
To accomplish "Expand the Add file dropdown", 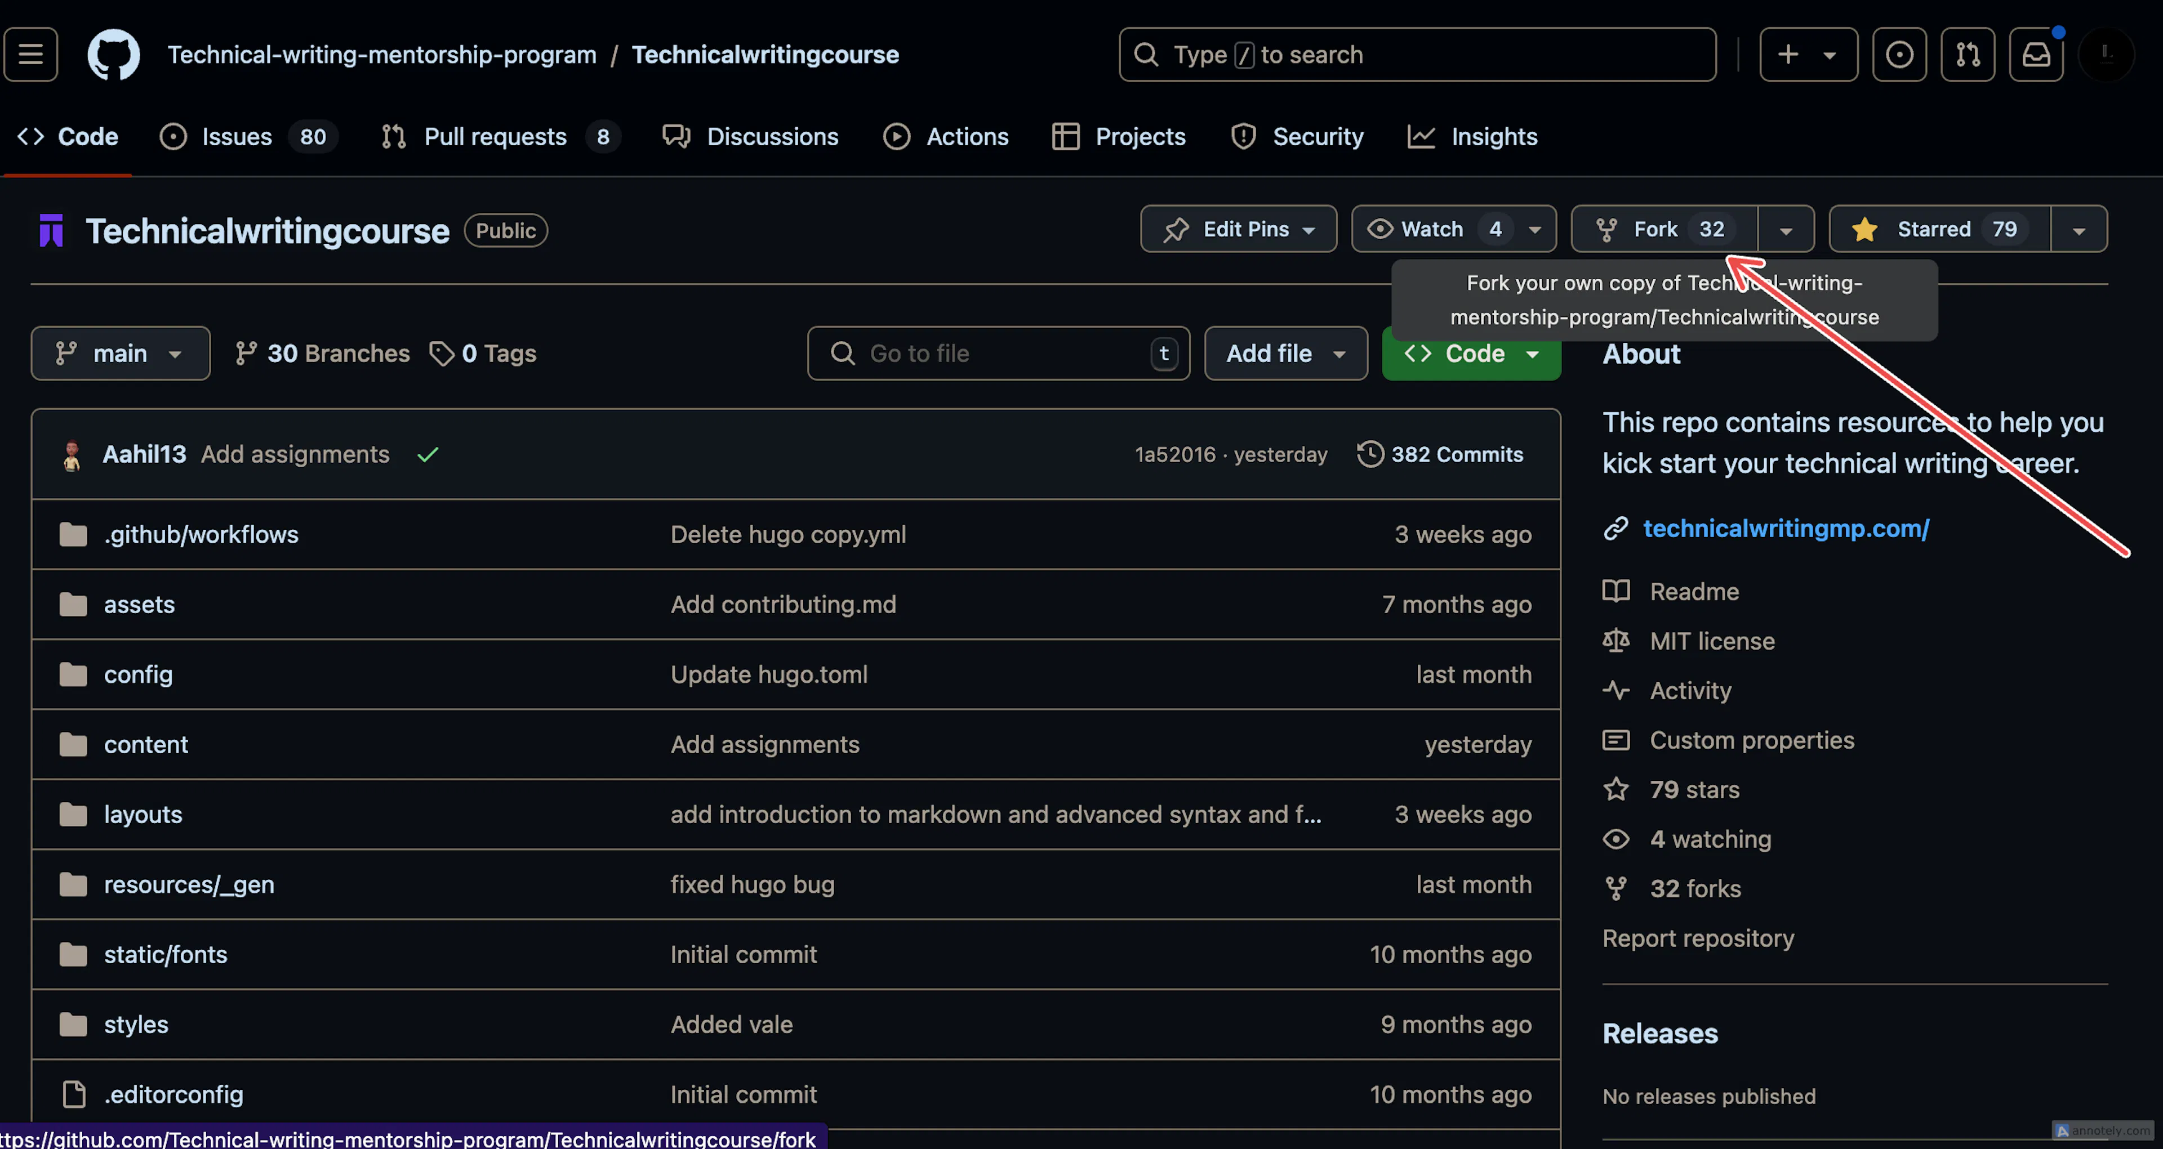I will point(1285,354).
